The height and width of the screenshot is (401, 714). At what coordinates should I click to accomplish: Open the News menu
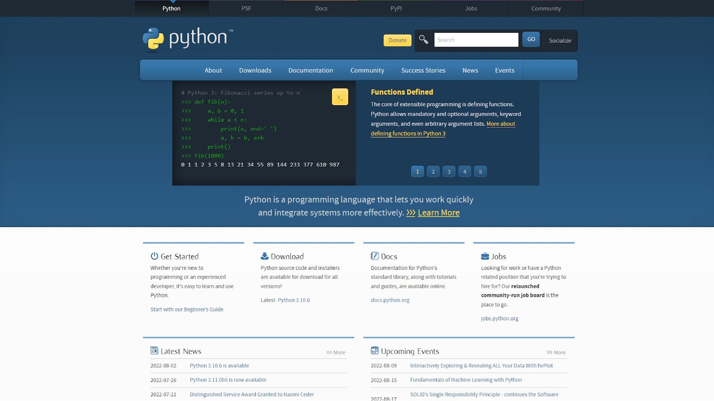pos(470,70)
